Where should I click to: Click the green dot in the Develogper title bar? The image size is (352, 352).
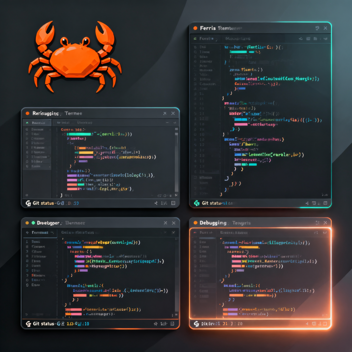point(33,223)
